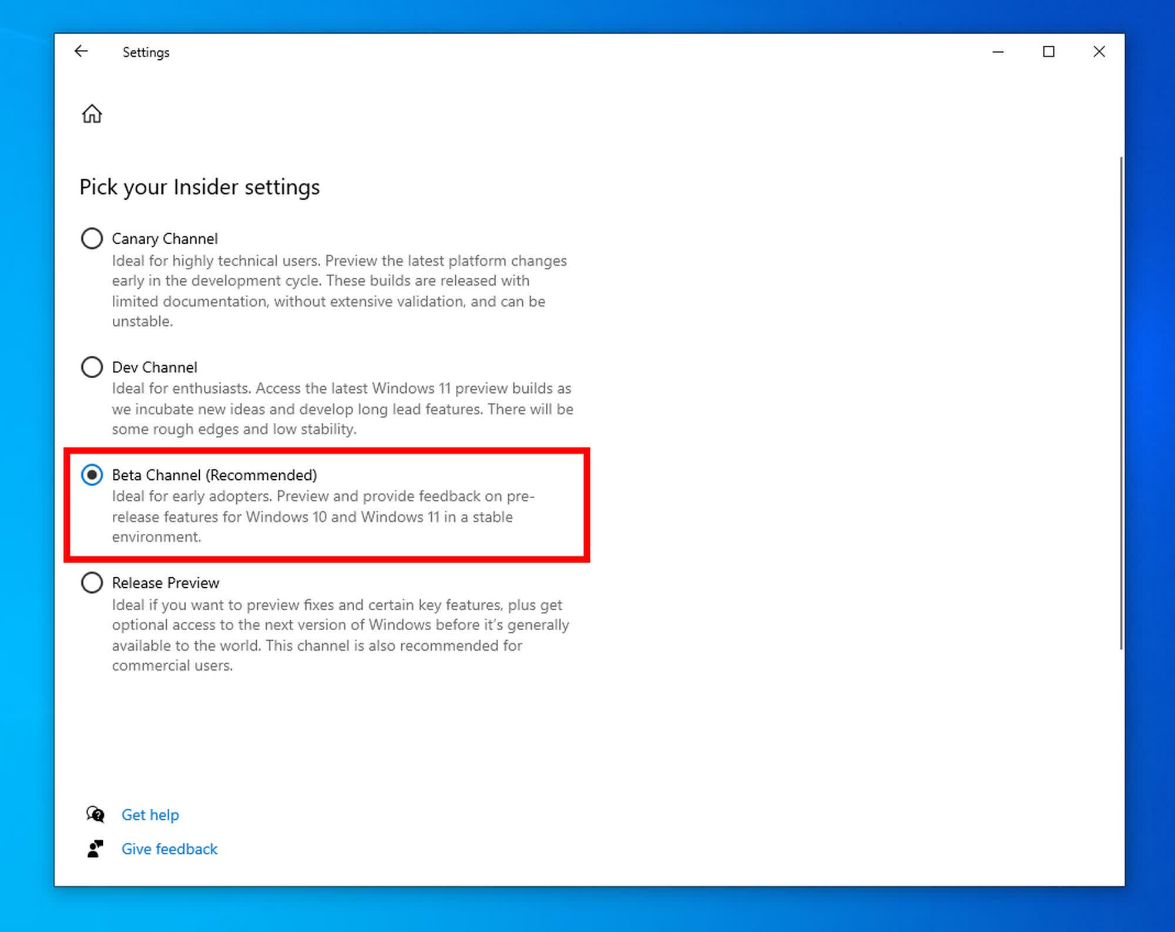This screenshot has height=932, width=1175.
Task: Select the Canary Channel radio button
Action: (x=92, y=238)
